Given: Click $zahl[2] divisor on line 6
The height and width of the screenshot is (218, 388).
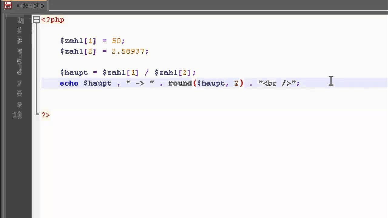Looking at the screenshot, I should coord(172,73).
